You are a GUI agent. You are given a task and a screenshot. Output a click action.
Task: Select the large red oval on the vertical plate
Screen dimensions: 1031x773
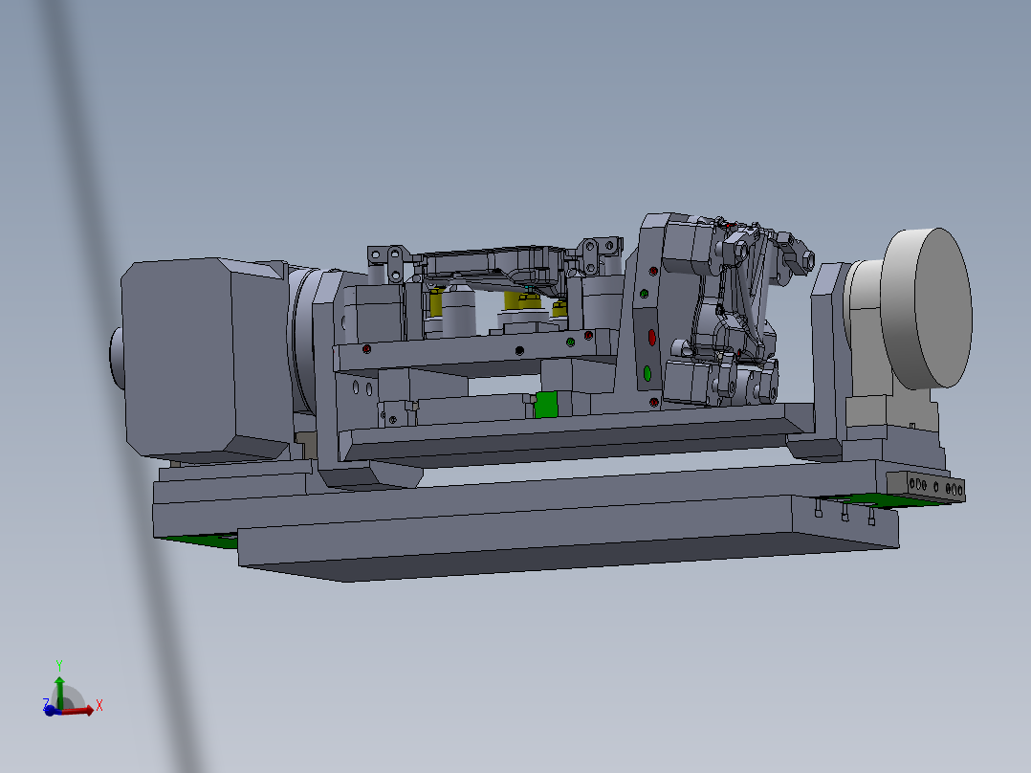(x=651, y=338)
